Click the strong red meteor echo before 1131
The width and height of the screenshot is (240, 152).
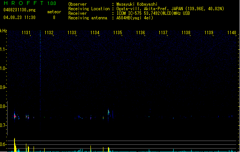pyautogui.click(x=15, y=116)
